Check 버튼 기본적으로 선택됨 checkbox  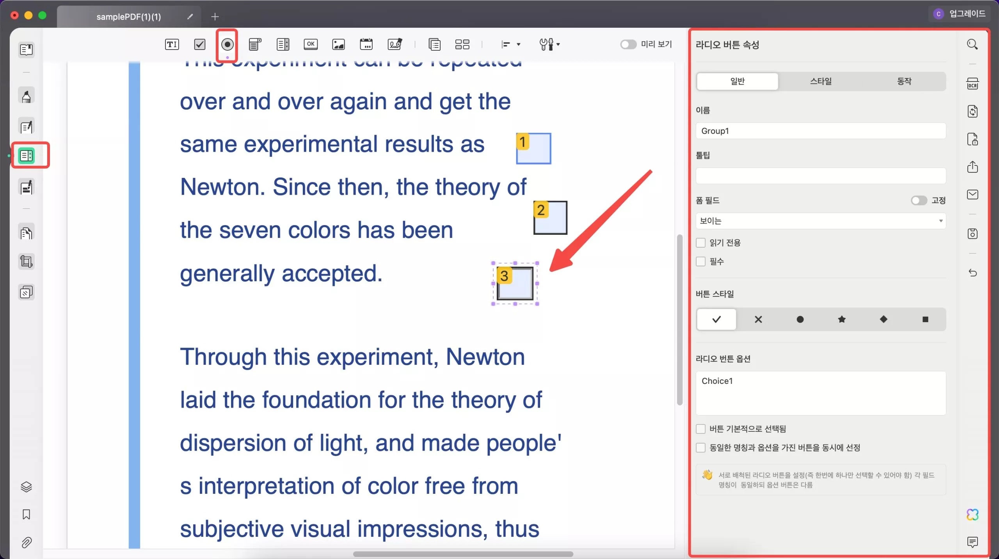click(700, 429)
